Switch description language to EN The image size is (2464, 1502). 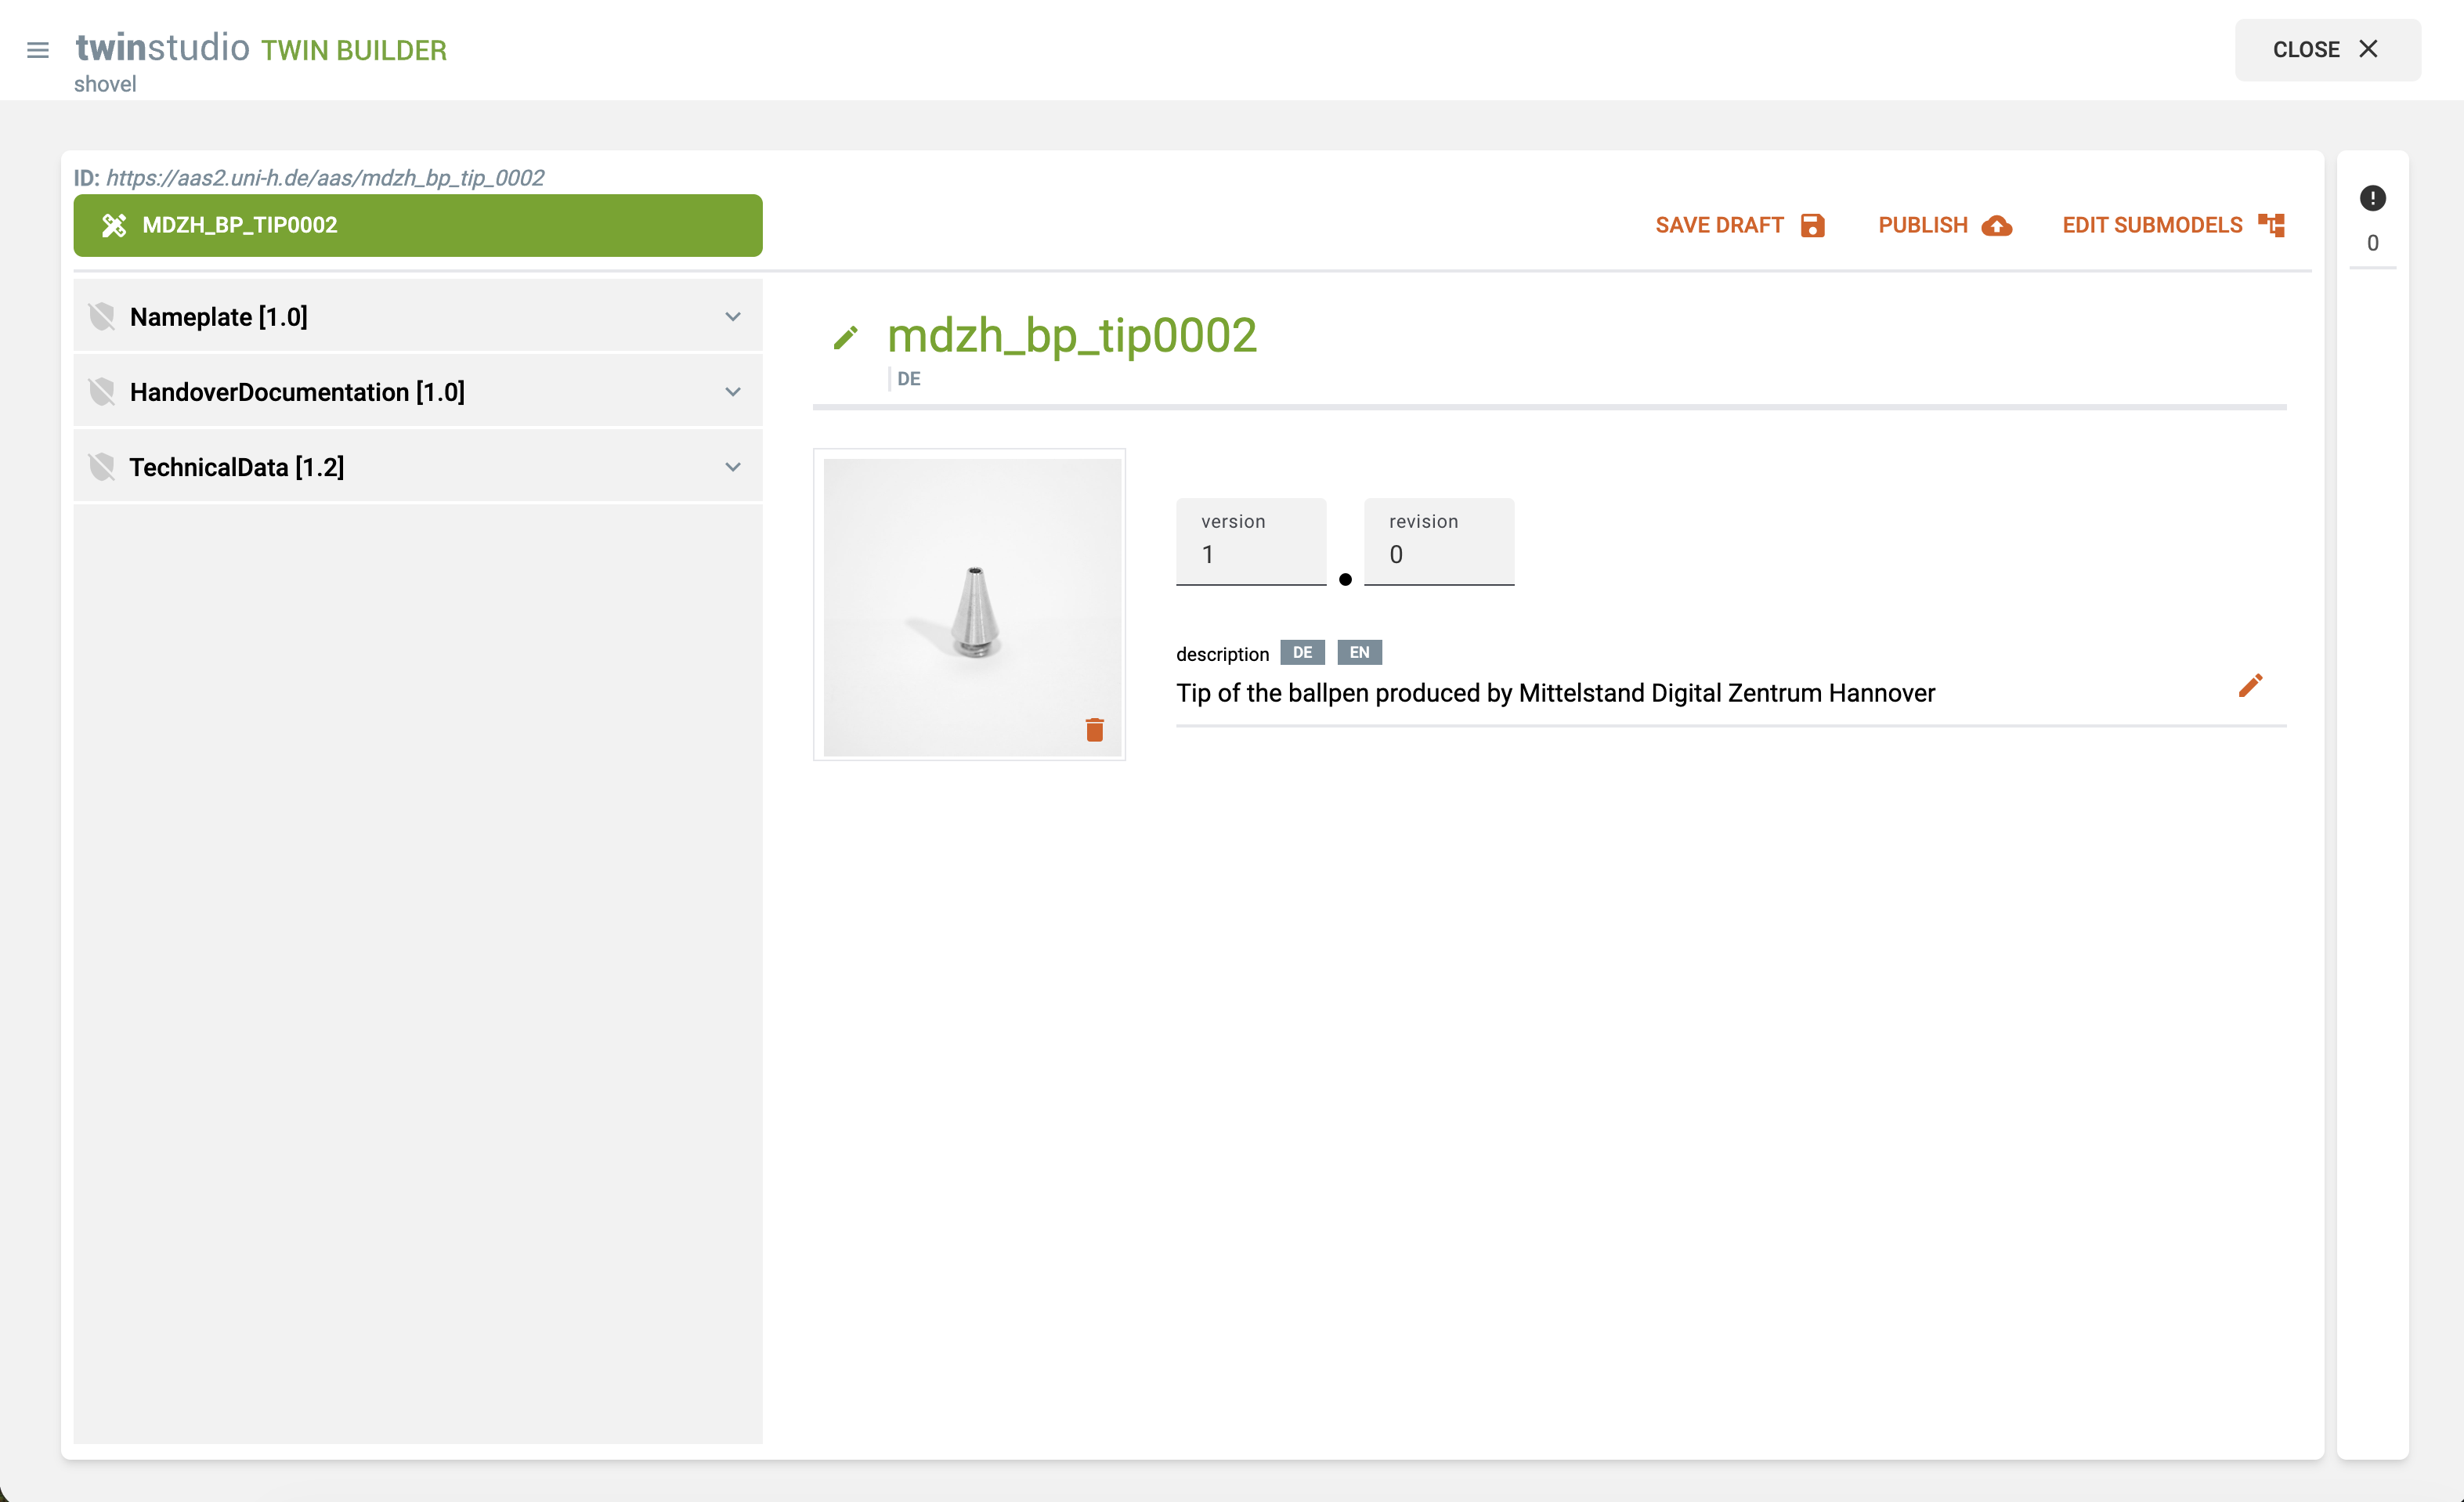(x=1359, y=653)
